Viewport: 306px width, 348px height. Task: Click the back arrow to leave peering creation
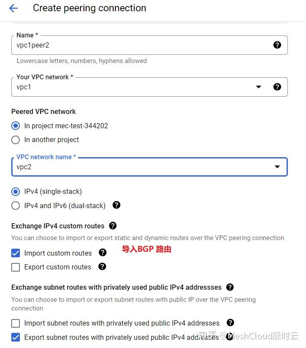coord(13,8)
